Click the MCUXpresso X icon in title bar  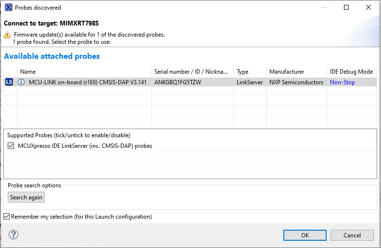[8, 8]
